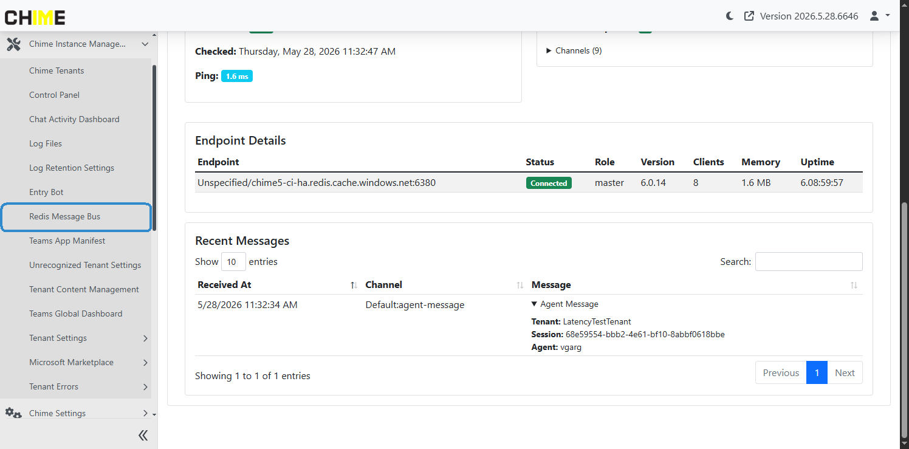Screen dimensions: 909x449
Task: Open Chime Tenants page
Action: 57,70
